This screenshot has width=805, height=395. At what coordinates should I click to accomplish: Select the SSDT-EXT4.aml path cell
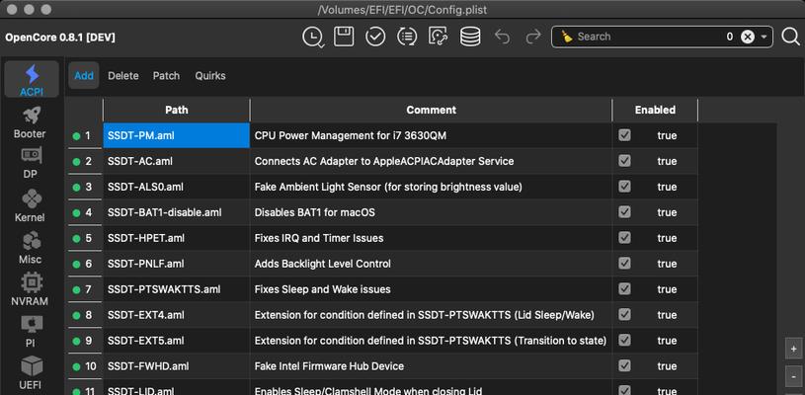pyautogui.click(x=177, y=314)
